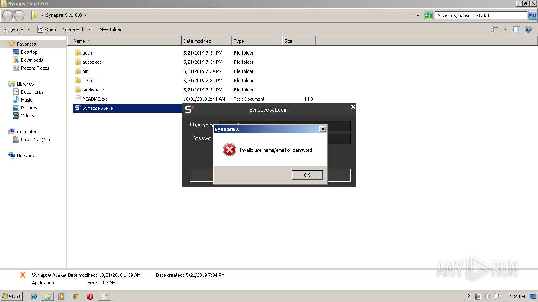Sort by Size column

pos(299,41)
